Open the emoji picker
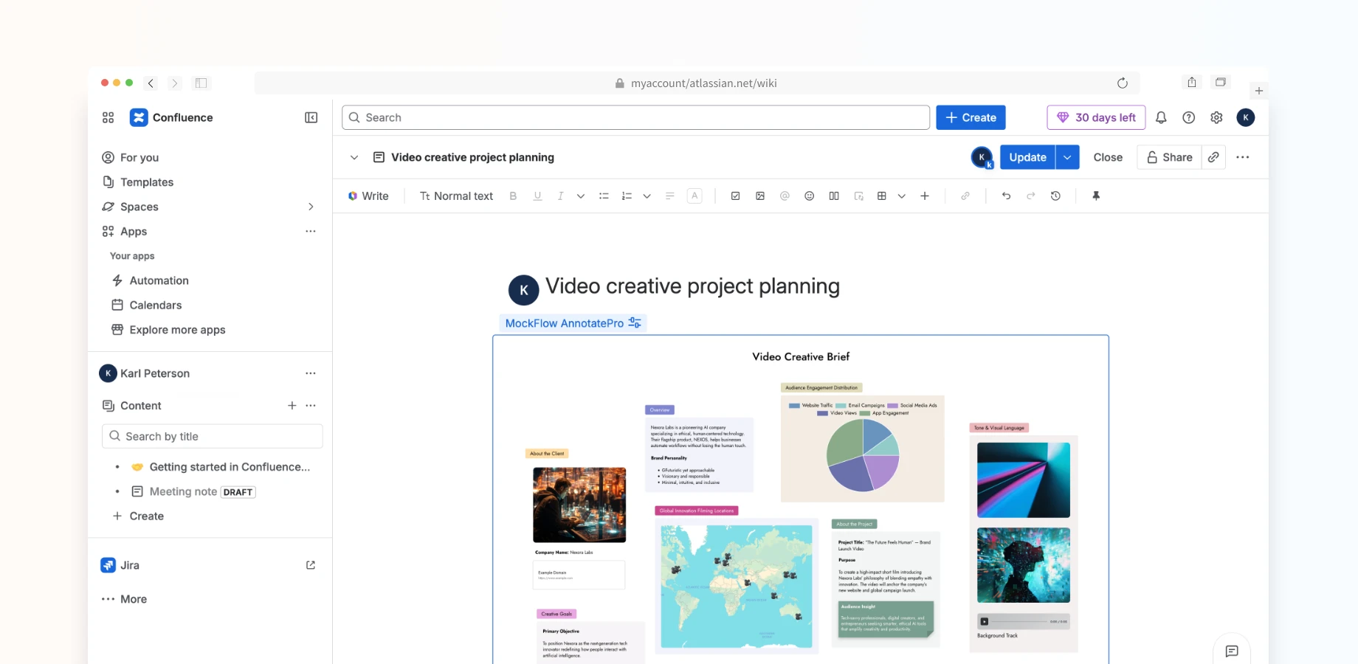 tap(810, 196)
